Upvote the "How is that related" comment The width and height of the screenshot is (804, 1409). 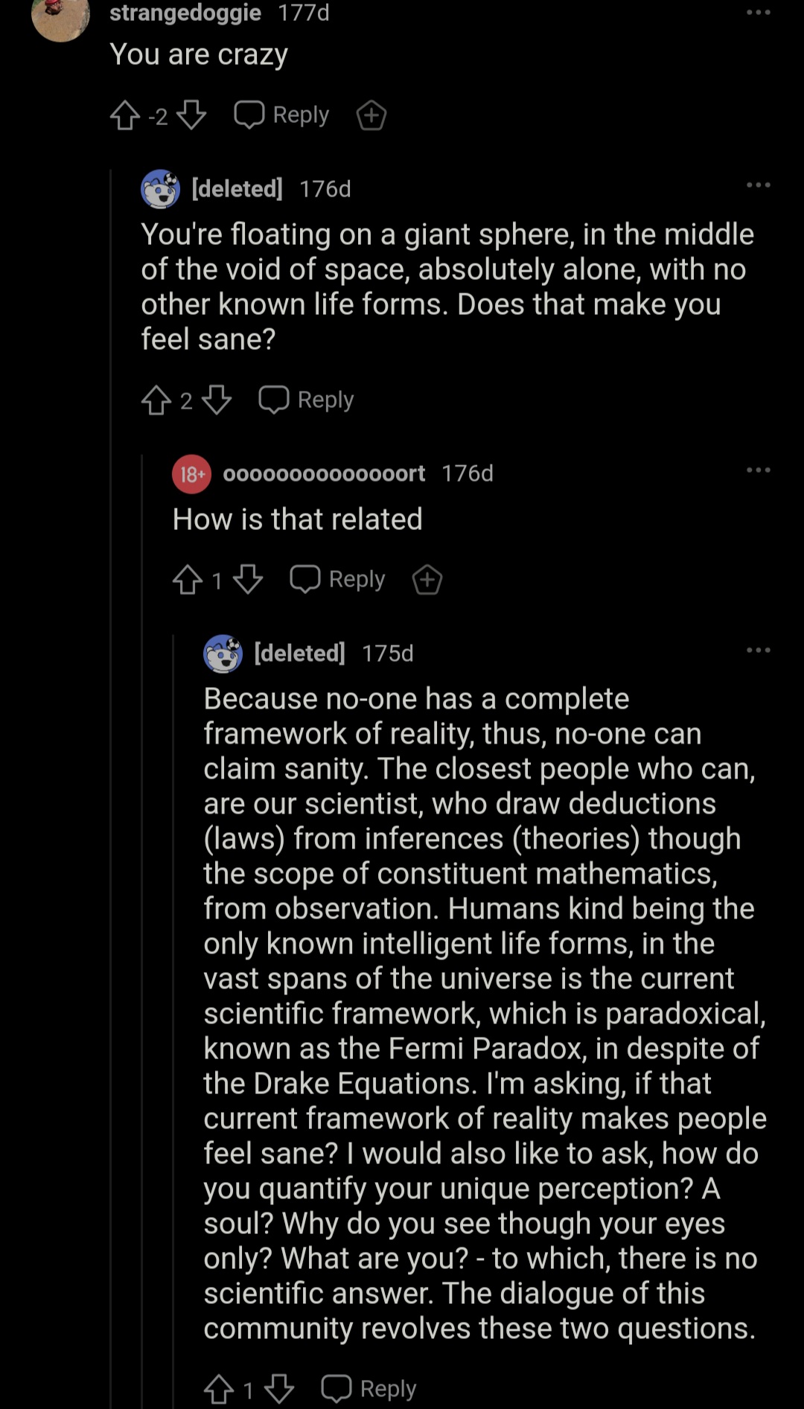pos(188,580)
